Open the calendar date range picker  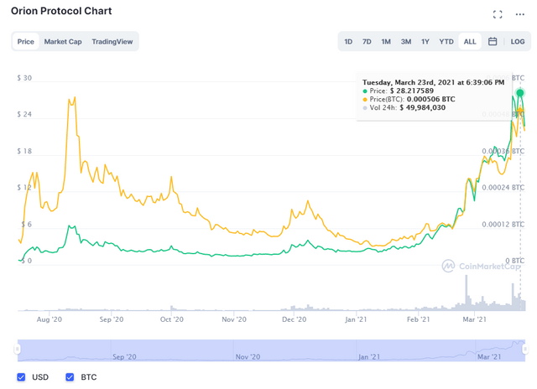tap(493, 41)
